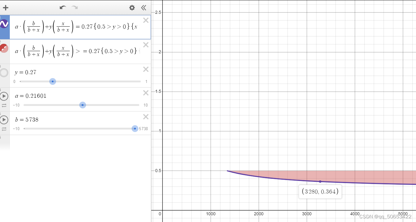Image resolution: width=416 pixels, height=222 pixels.
Task: Click the x-axis label 4000
Action: [355, 214]
